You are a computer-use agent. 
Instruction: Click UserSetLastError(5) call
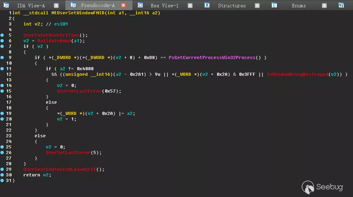coord(74,153)
